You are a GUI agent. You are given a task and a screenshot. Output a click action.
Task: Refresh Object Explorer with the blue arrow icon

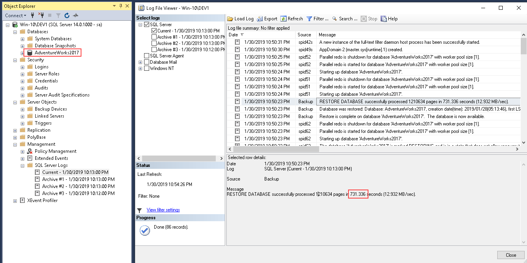click(x=67, y=16)
